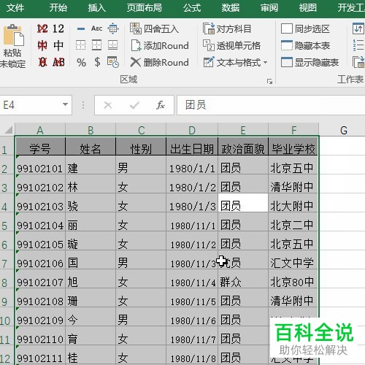
Task: Click the calendar clock date icon
Action: (x=113, y=62)
